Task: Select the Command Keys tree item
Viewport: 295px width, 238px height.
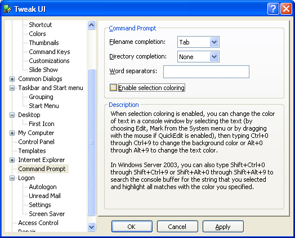Action: 50,52
